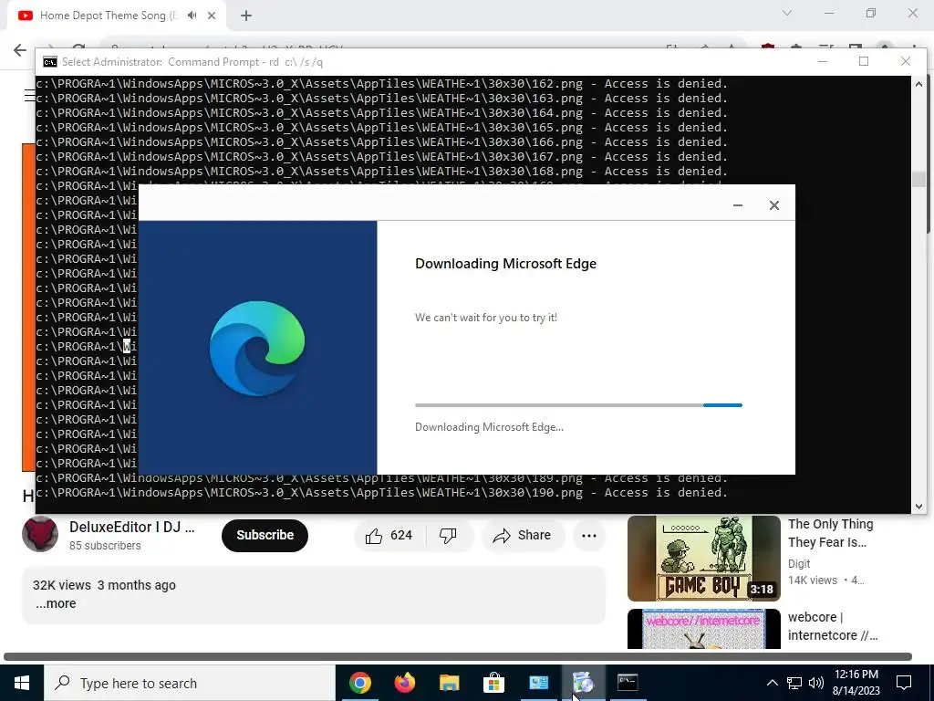Click console line ending 190.png
Viewport: 934px width, 701px height.
click(382, 492)
